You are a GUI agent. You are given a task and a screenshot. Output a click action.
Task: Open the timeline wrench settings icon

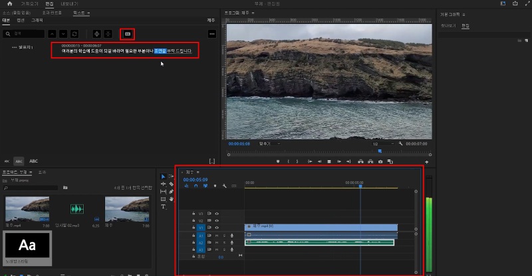point(224,186)
